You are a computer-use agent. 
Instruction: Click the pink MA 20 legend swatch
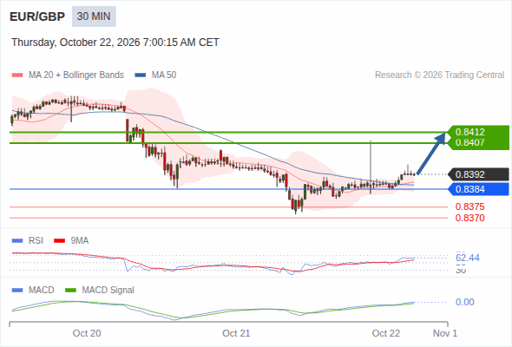pyautogui.click(x=17, y=75)
